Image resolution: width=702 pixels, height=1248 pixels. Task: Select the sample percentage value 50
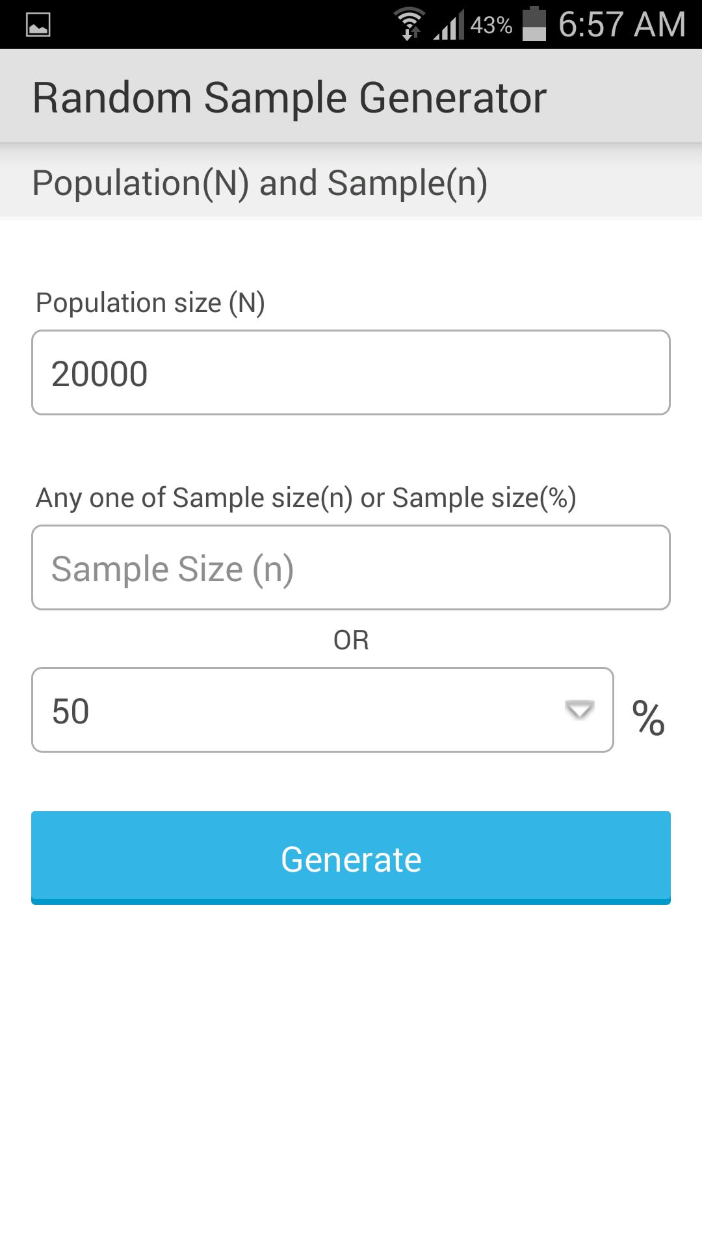[71, 711]
